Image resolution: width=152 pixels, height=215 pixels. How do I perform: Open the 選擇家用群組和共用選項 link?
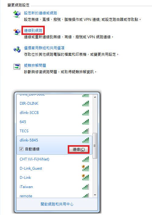44,48
